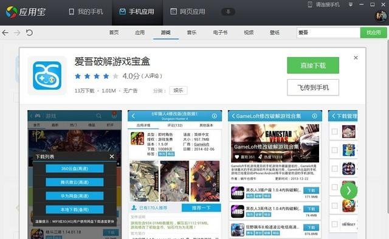Image resolution: width=389 pixels, height=239 pixels.
Task: Select 壁纸 navigation item
Action: pyautogui.click(x=274, y=32)
